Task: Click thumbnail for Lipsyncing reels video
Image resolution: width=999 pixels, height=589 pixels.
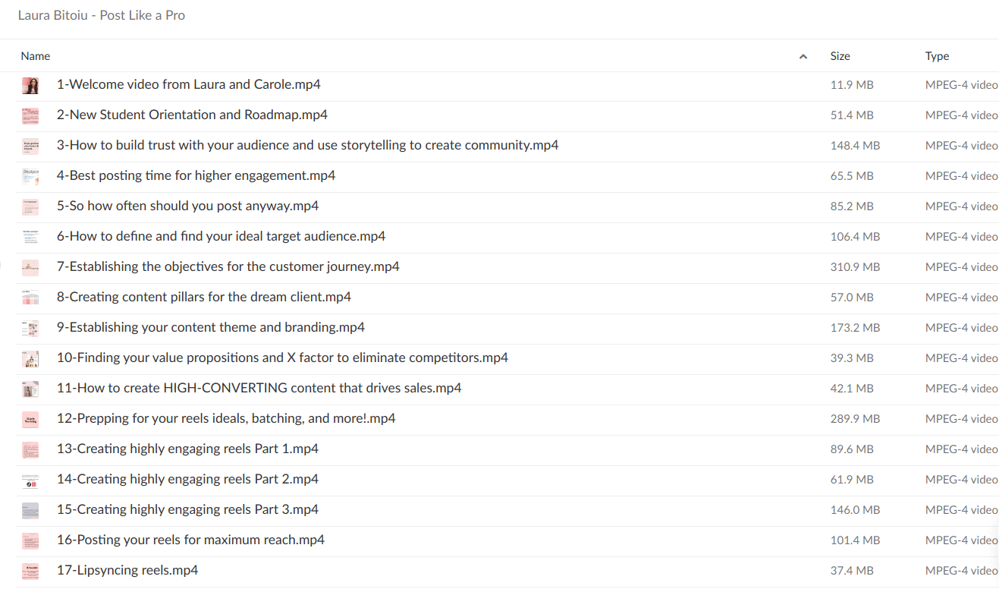Action: [30, 571]
